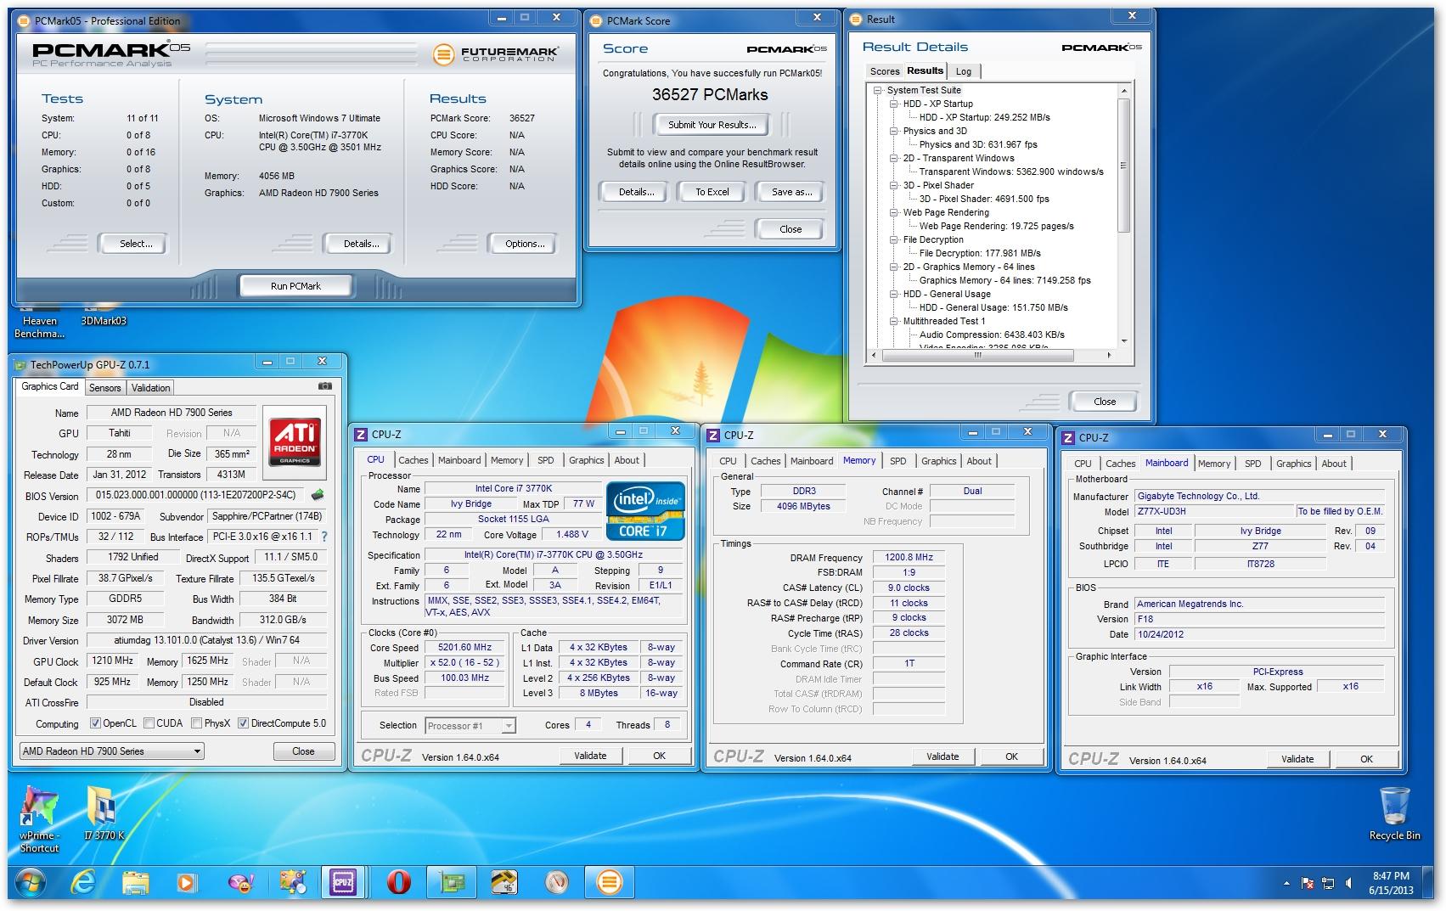
Task: Open the I7 3770 K desktop folder
Action: coord(104,813)
